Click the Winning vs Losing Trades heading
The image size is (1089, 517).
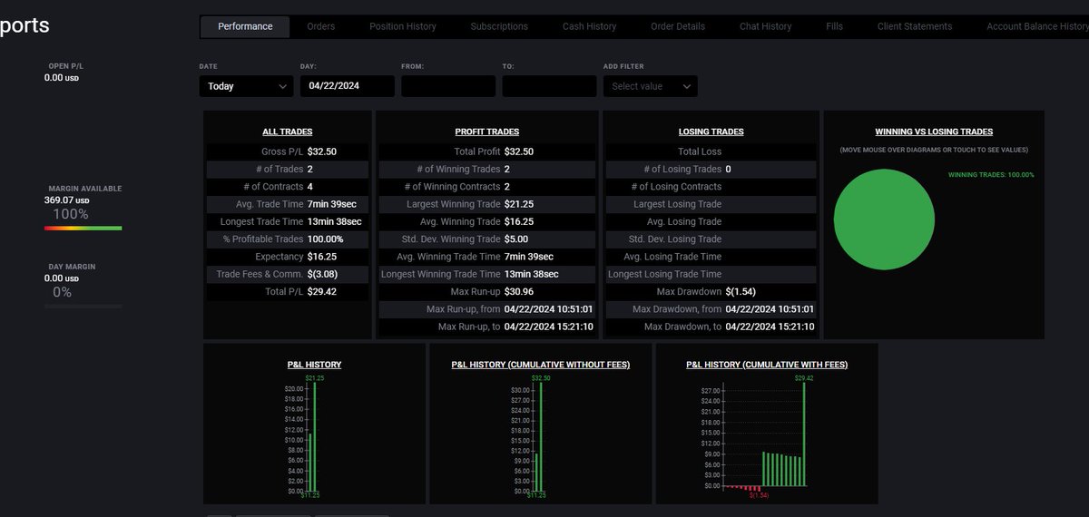coord(934,132)
